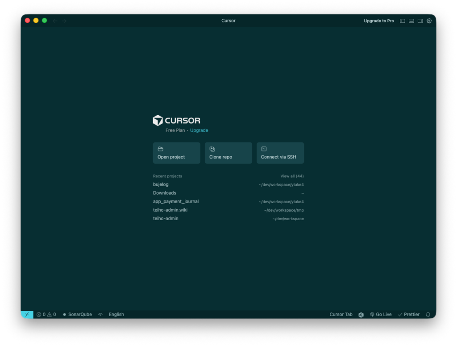Open the English language selector
The image size is (457, 346).
pos(116,314)
